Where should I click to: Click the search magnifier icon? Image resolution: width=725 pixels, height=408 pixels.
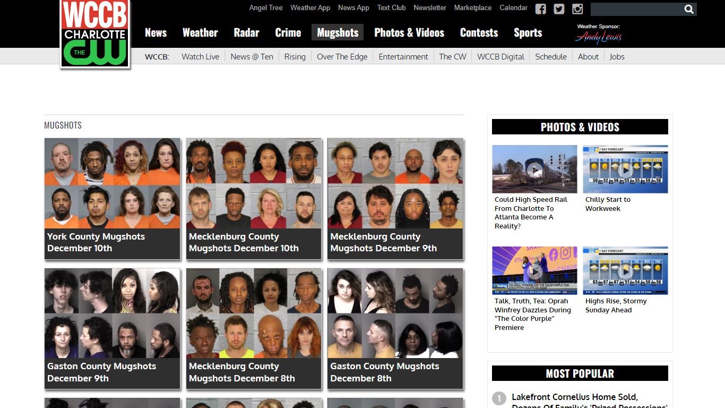point(689,9)
